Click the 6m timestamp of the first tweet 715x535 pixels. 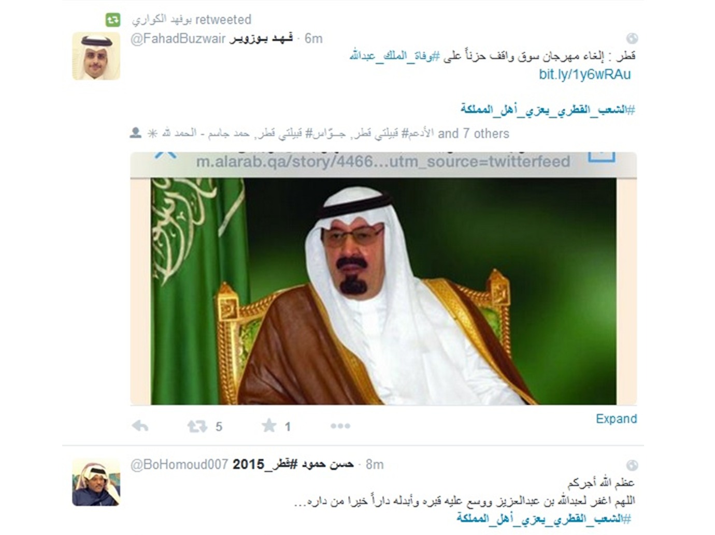(313, 38)
